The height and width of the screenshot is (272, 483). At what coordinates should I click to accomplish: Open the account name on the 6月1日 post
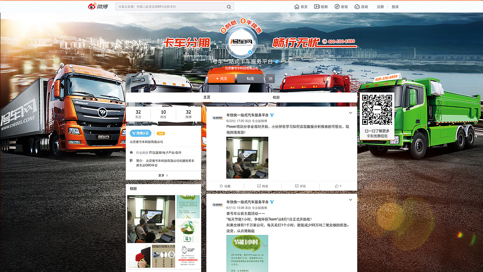pos(248,202)
